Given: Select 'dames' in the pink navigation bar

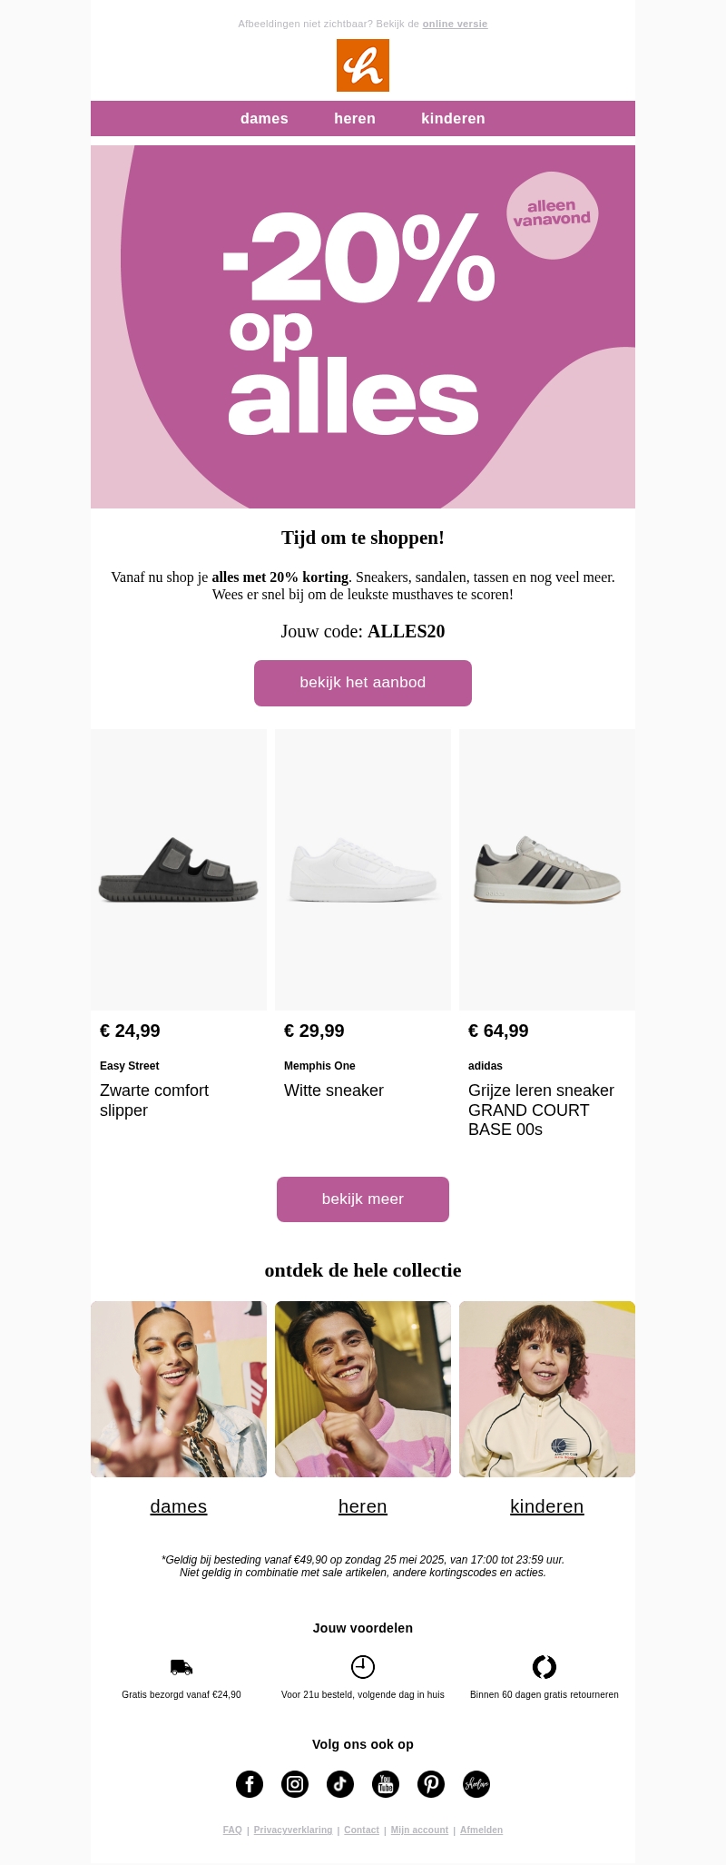Looking at the screenshot, I should coord(264,119).
